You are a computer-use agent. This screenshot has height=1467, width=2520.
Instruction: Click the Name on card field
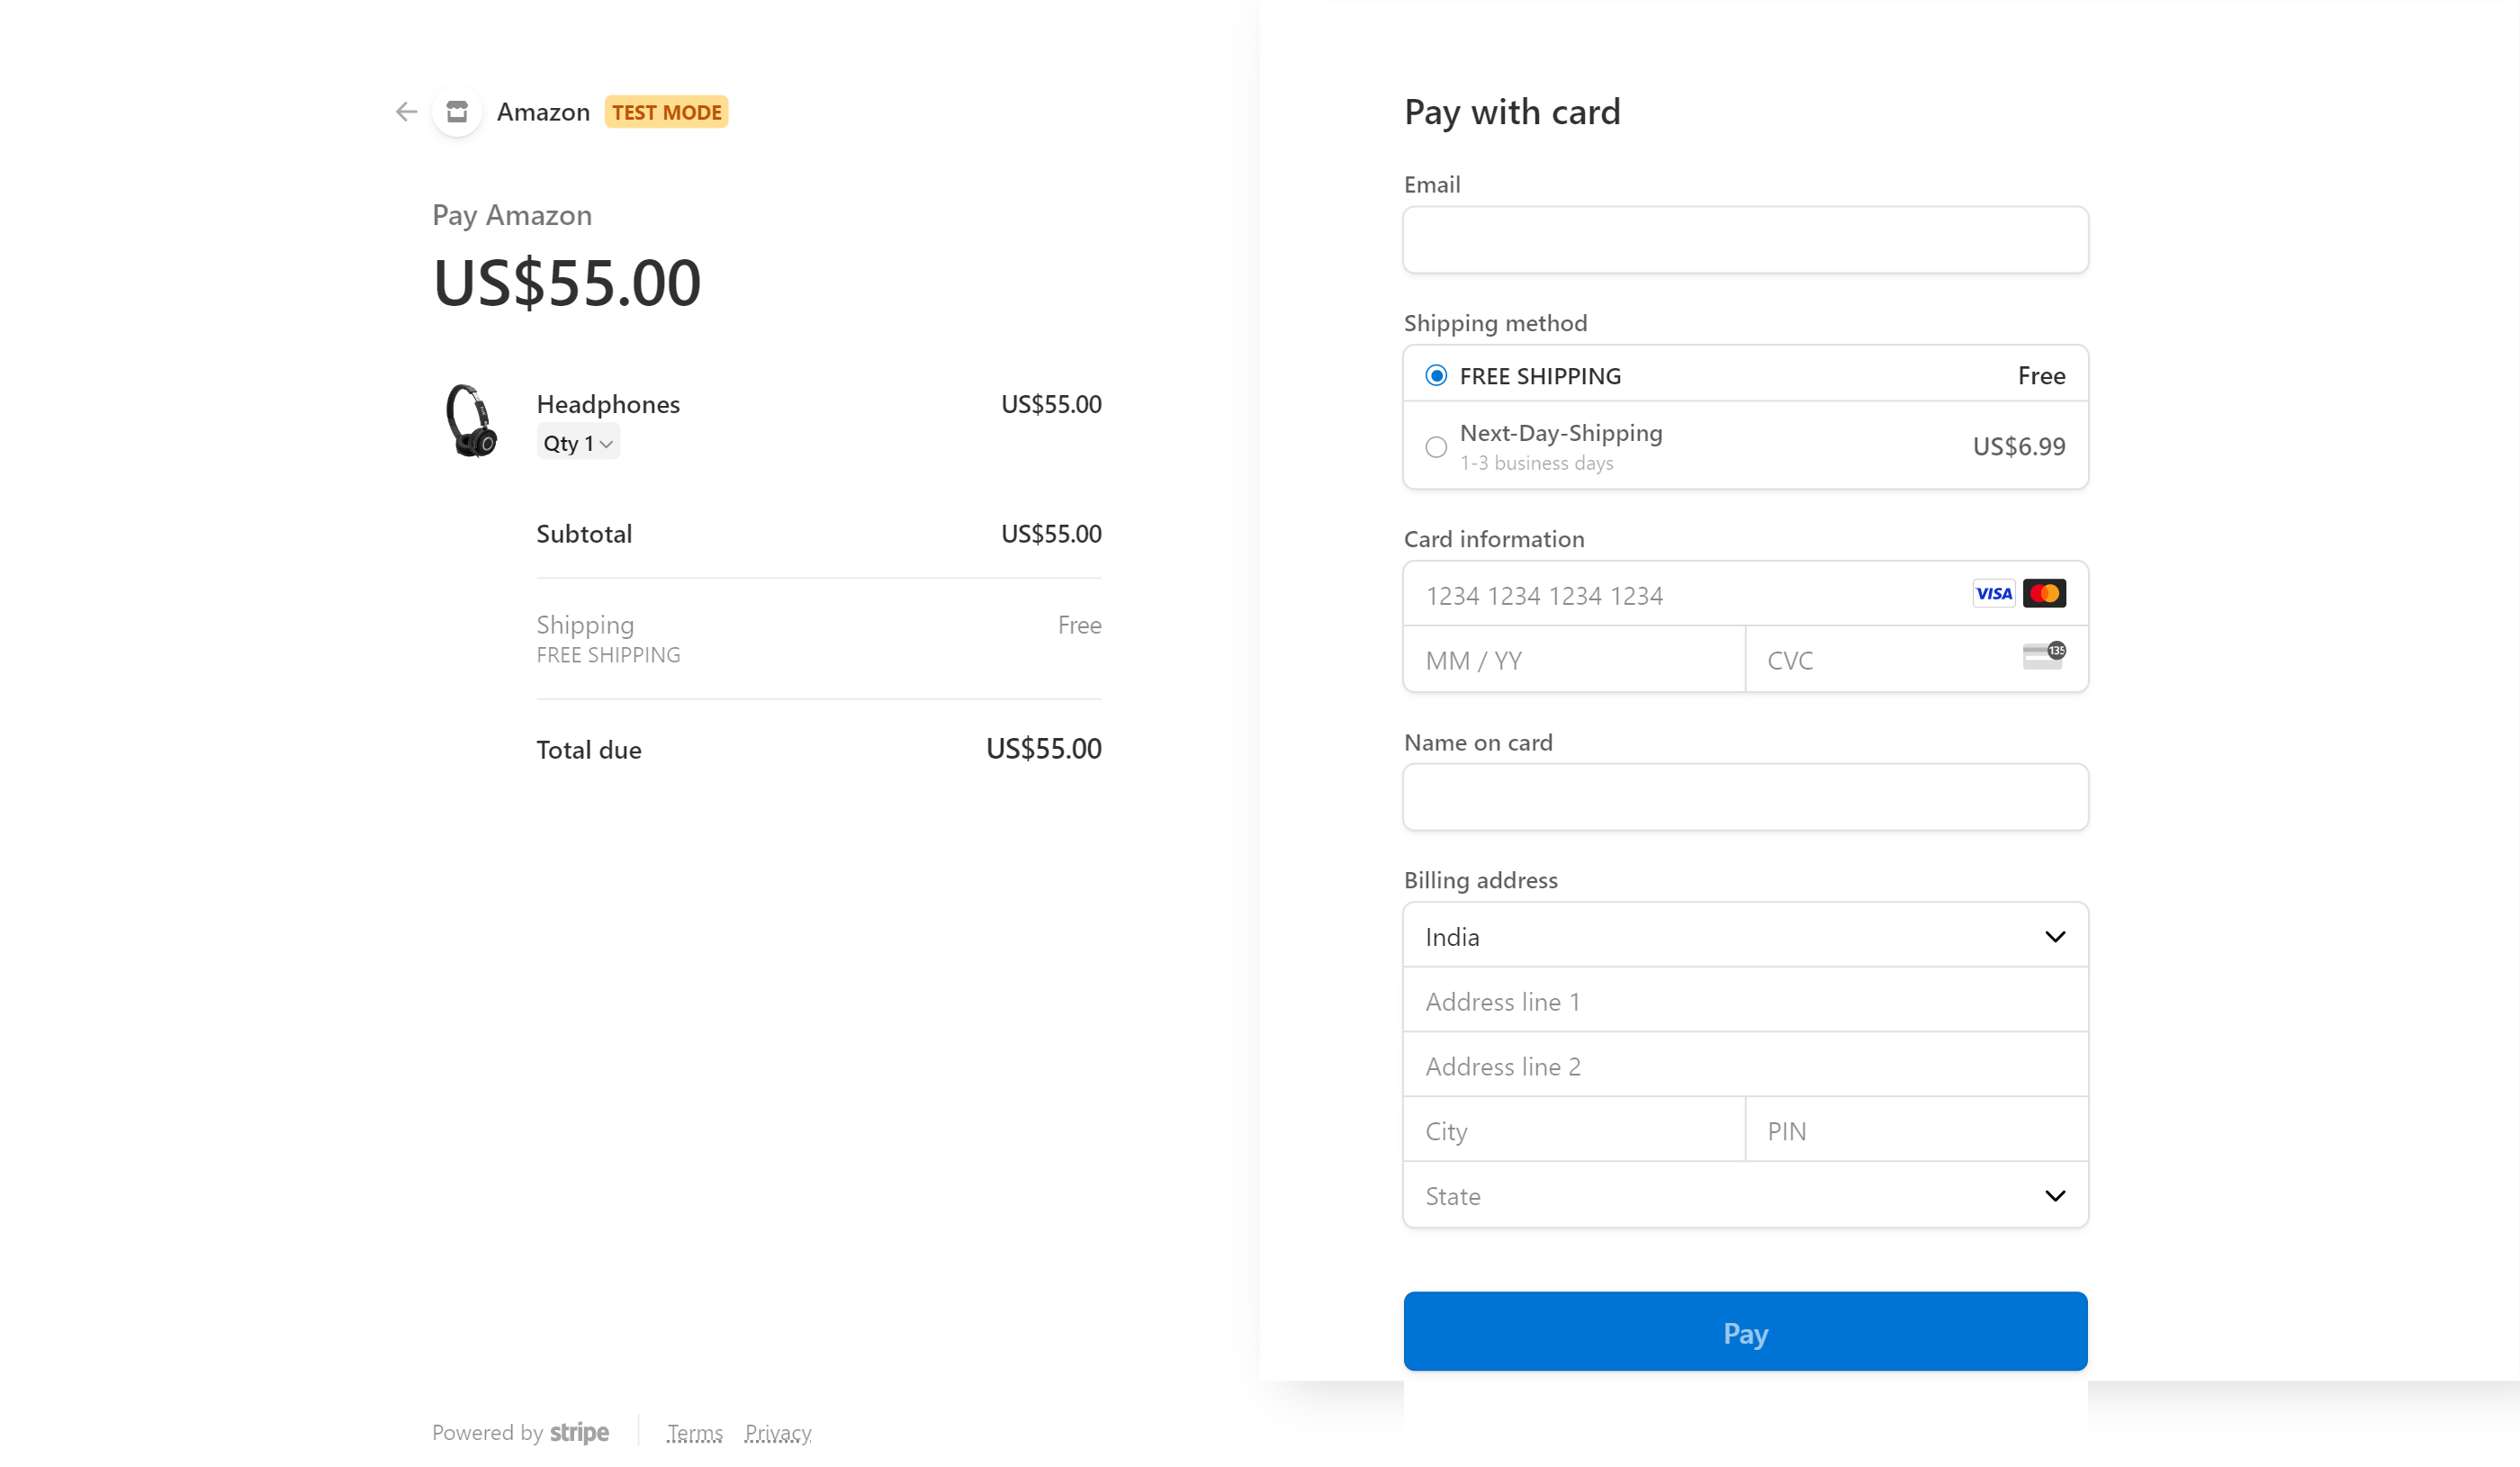tap(1744, 797)
